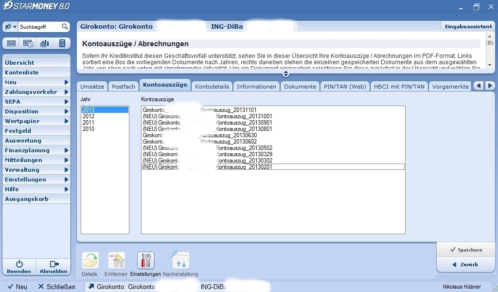498x292 pixels.
Task: Select statement Kontoauszug_20130502
Action: pyautogui.click(x=273, y=148)
